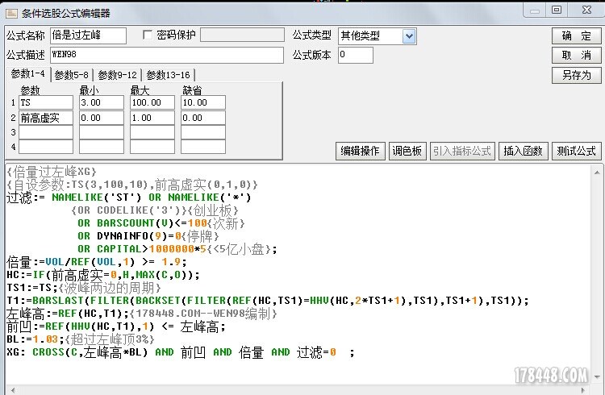Click the 公式名称 input field
The width and height of the screenshot is (605, 395).
pyautogui.click(x=88, y=36)
